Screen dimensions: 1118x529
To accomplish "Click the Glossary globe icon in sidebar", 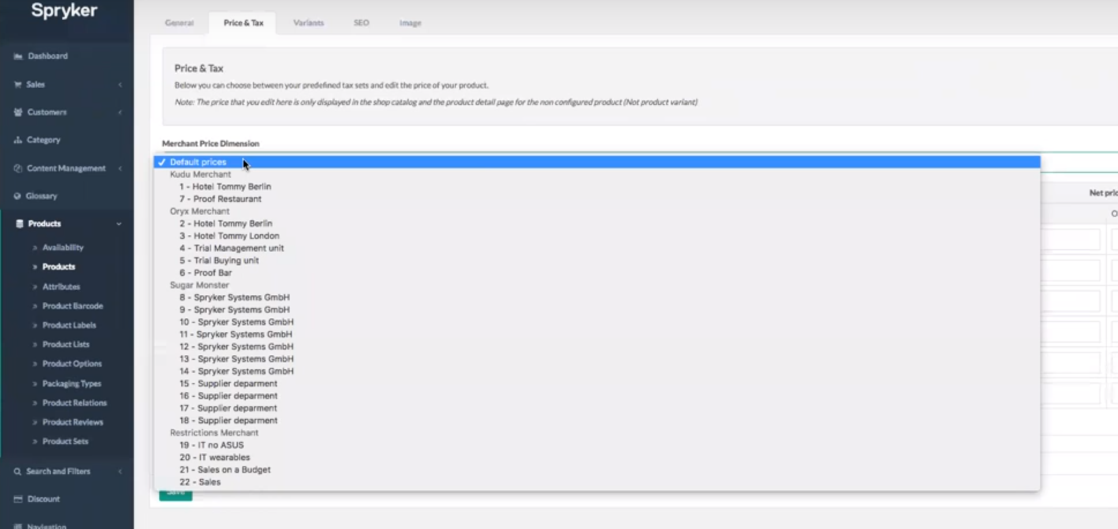I will click(x=17, y=196).
